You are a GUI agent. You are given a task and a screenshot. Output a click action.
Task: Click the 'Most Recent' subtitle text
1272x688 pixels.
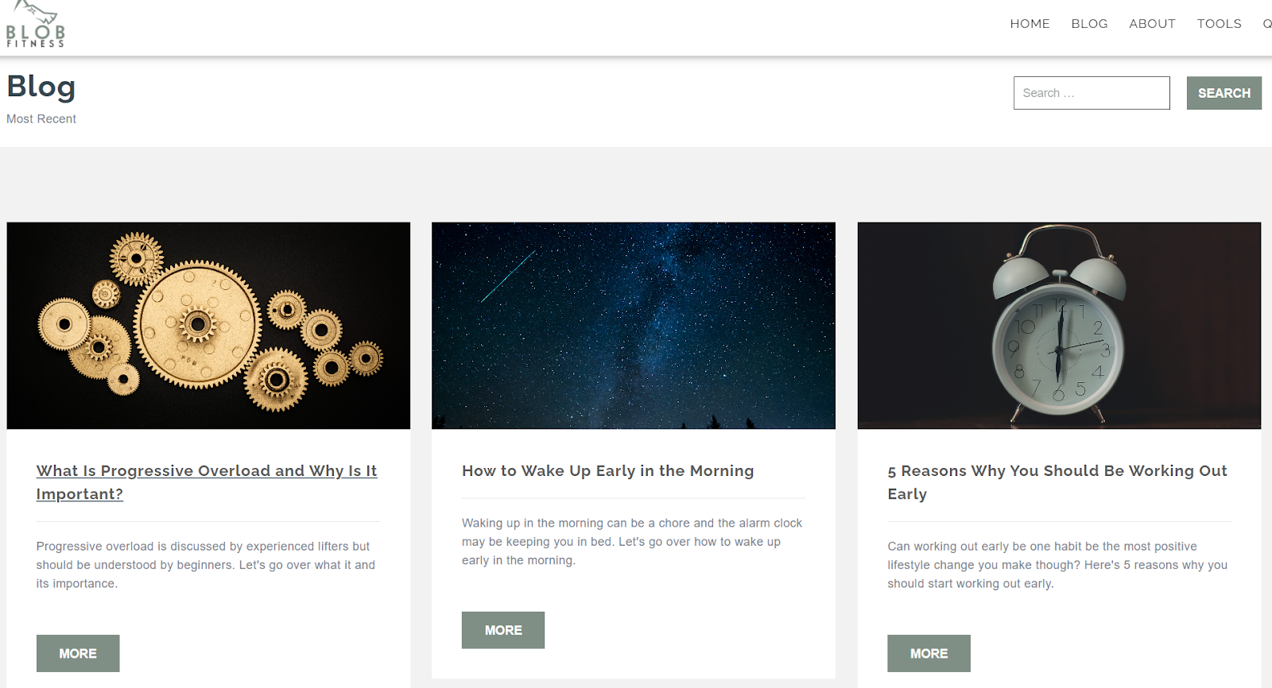tap(41, 119)
